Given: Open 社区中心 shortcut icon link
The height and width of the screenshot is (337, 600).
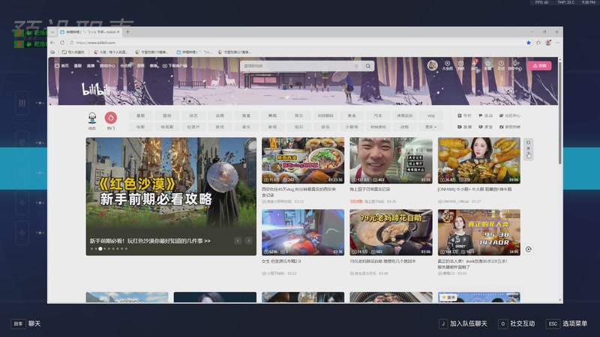Looking at the screenshot, I should 510,115.
